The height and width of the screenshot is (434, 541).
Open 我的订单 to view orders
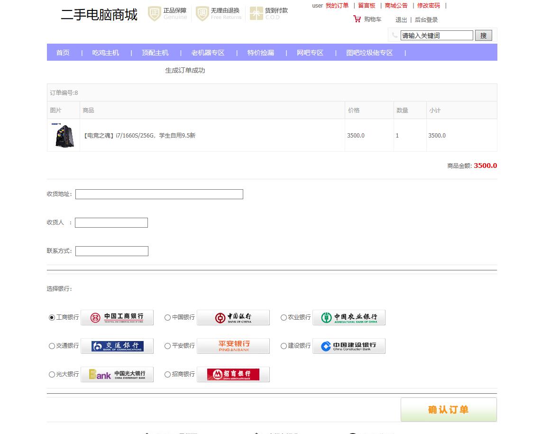(337, 5)
